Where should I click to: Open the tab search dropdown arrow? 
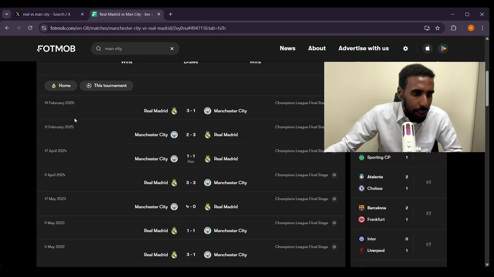click(x=7, y=14)
